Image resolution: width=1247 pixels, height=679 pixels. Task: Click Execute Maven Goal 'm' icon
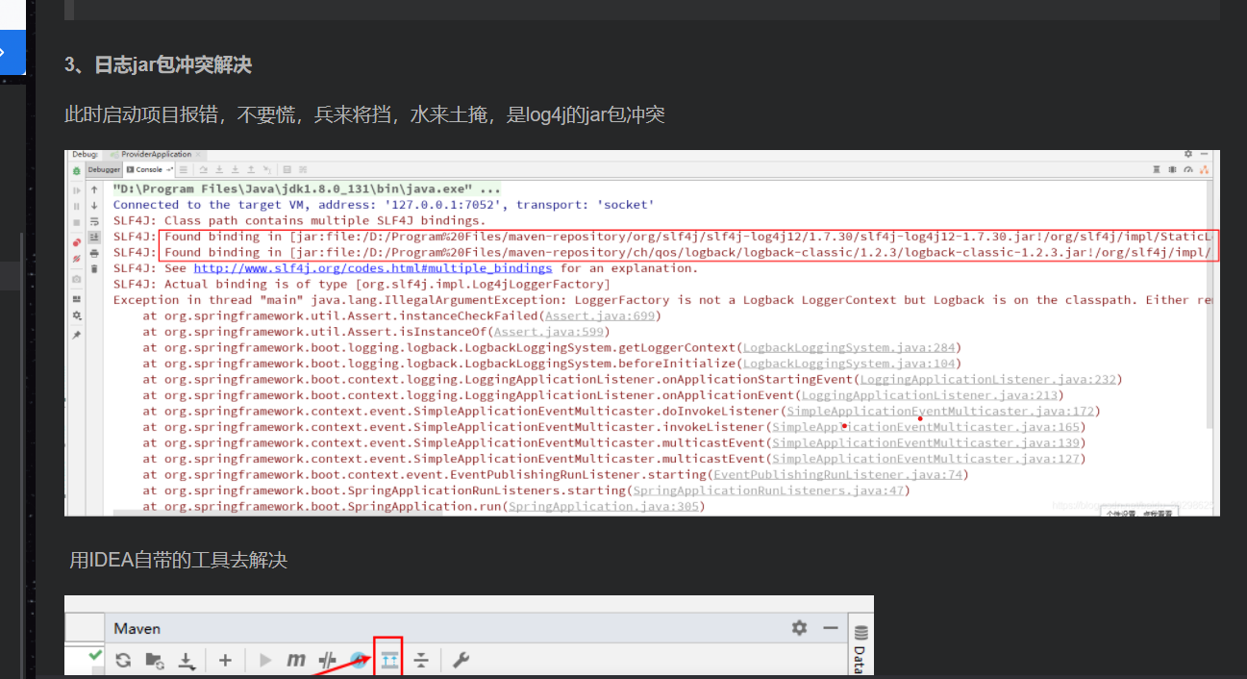[296, 660]
